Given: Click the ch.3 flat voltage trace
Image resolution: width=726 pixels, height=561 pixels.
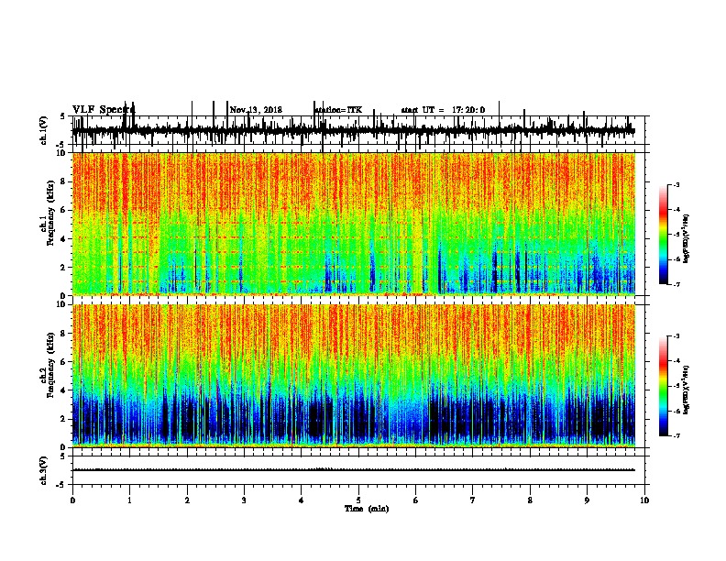Looking at the screenshot, I should click(x=354, y=470).
